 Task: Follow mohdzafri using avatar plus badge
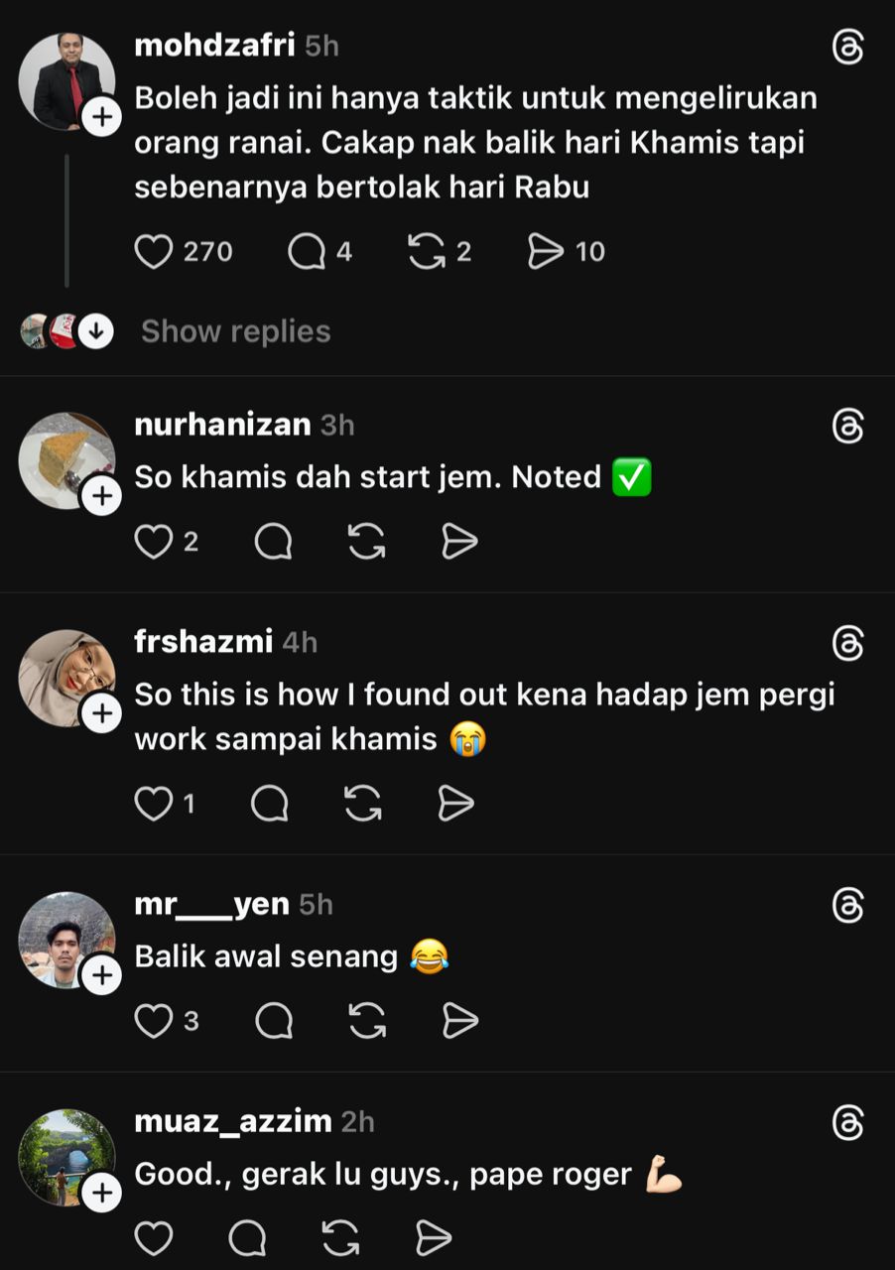coord(101,118)
